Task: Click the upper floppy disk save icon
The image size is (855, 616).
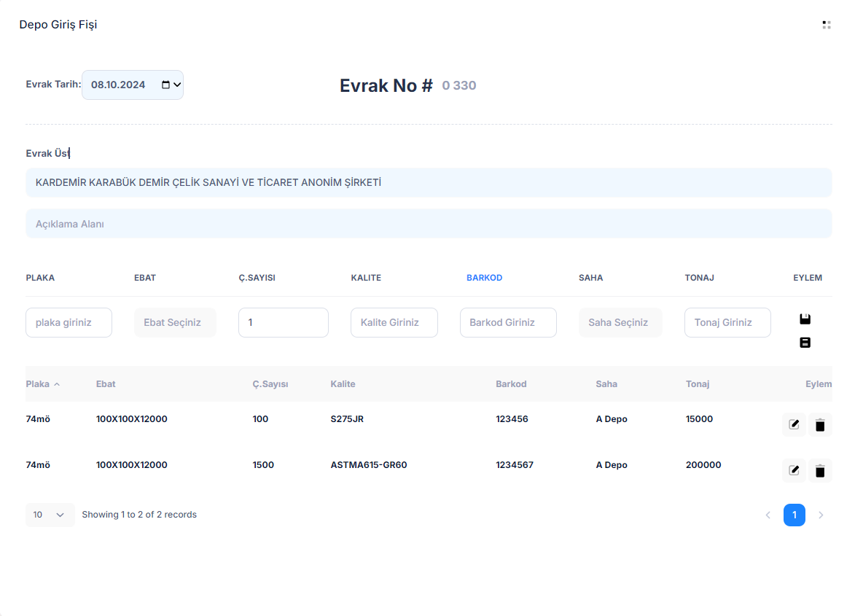Action: click(x=805, y=319)
